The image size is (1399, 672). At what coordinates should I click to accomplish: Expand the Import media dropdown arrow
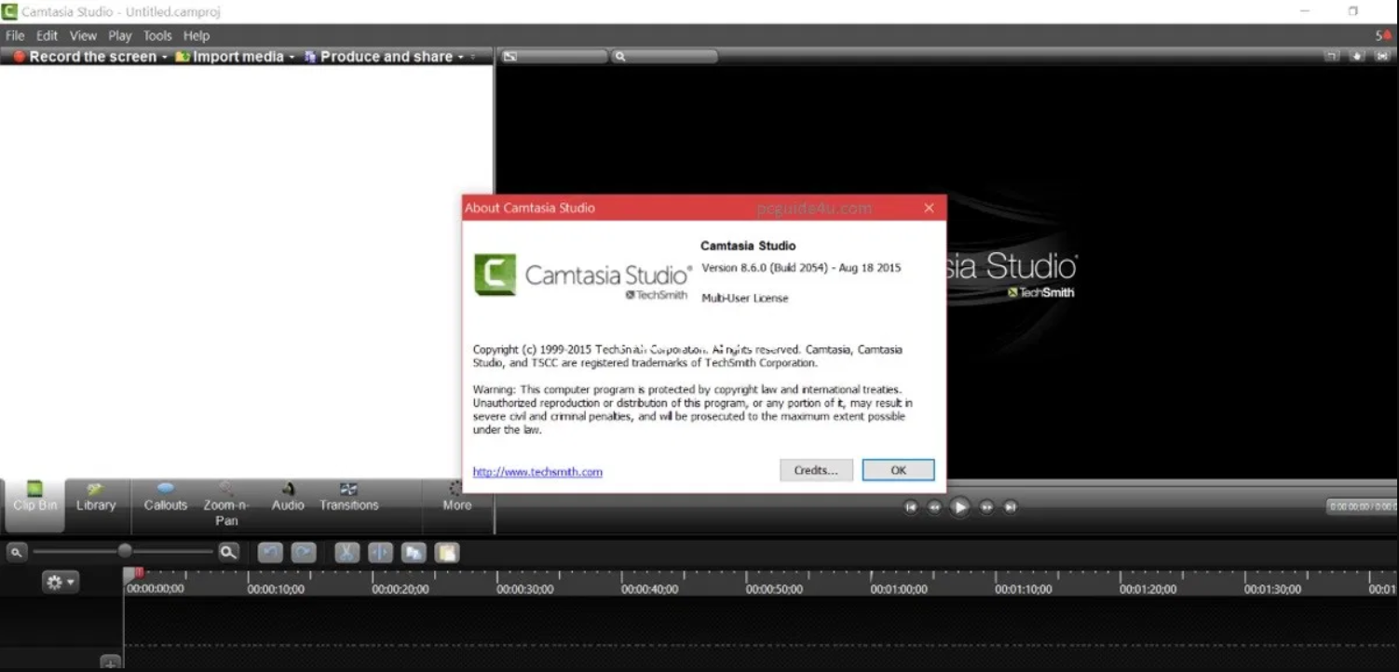(x=291, y=57)
